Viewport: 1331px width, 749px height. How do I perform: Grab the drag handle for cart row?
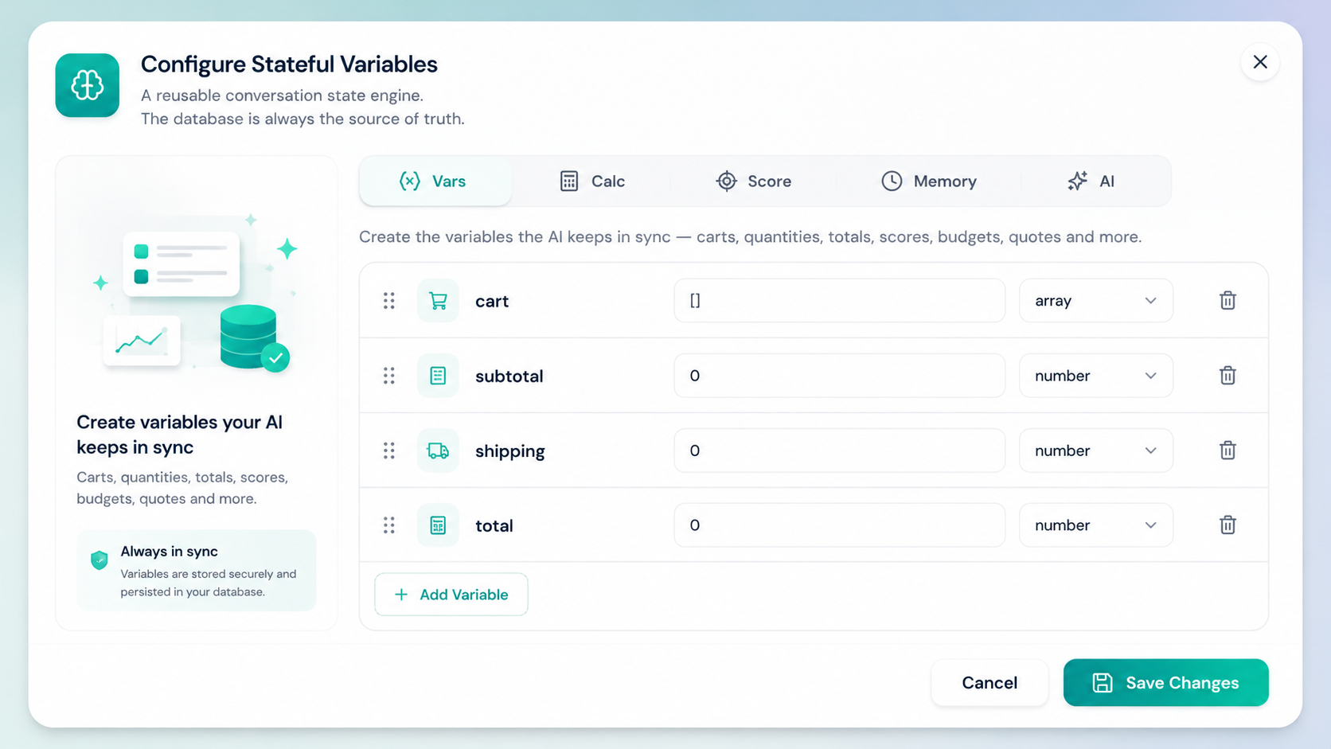pyautogui.click(x=388, y=301)
